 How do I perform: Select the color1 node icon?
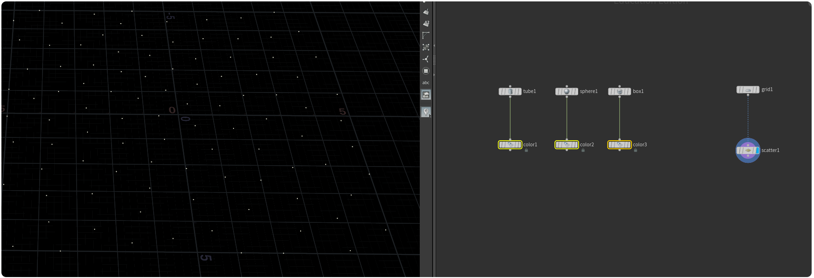click(x=510, y=145)
